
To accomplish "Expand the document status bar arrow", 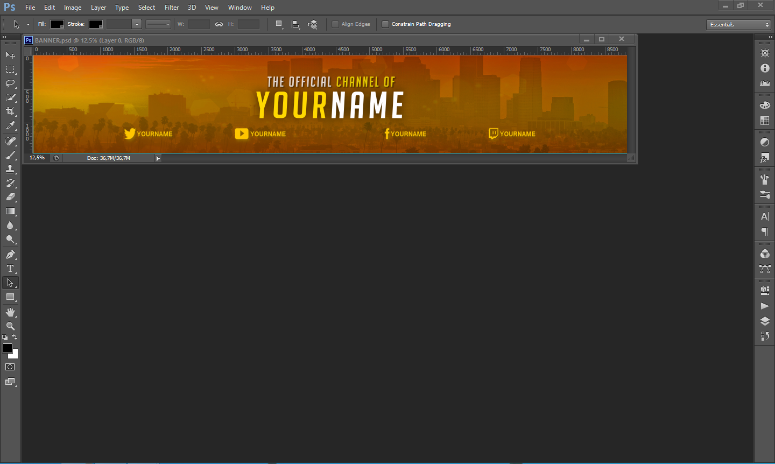I will (158, 158).
